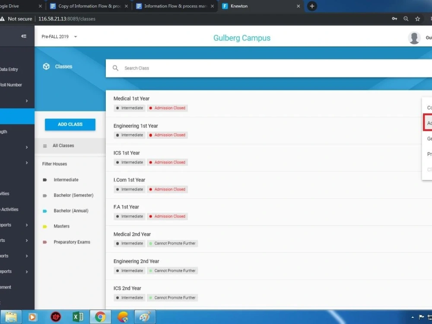Open Roll Number in sidebar

[x=11, y=85]
